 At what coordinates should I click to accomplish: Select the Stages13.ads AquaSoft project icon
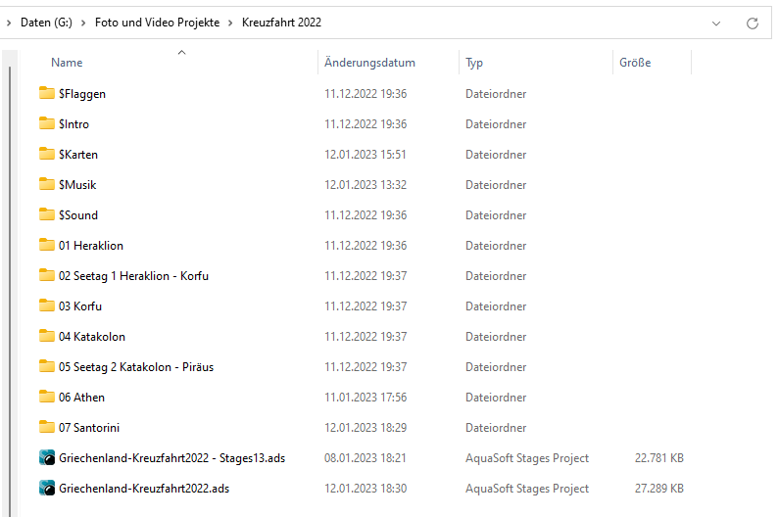point(47,458)
